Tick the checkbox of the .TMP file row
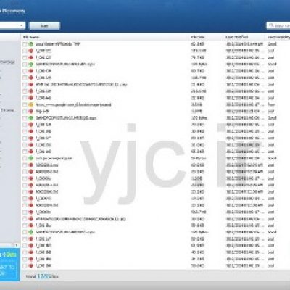 coord(25,44)
